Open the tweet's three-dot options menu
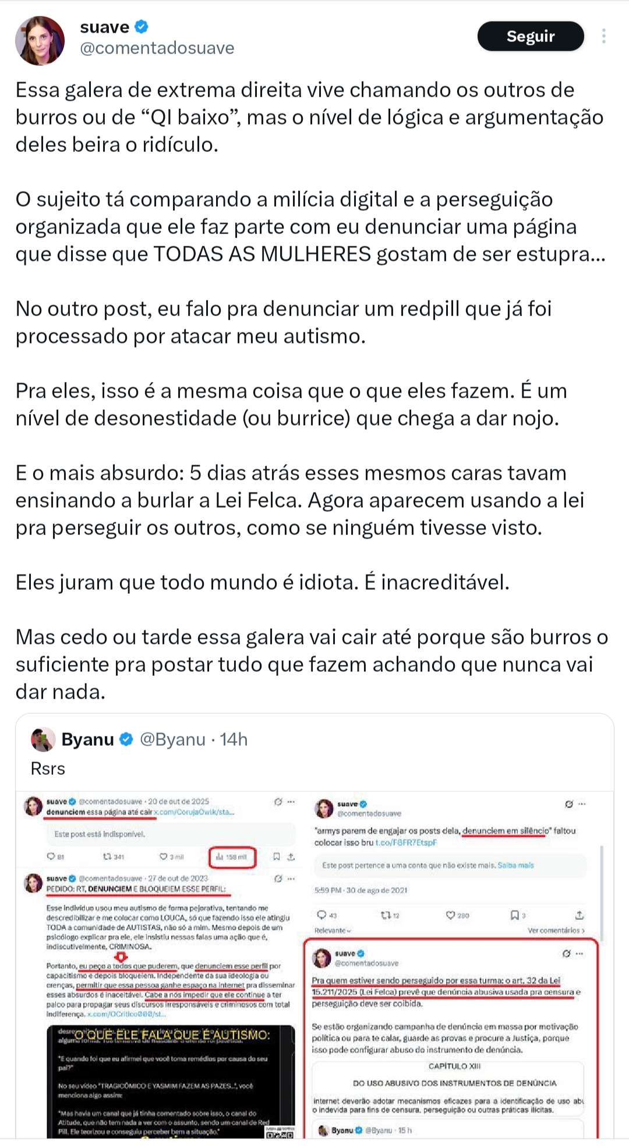Screen dimensions: 629x1148 [604, 36]
